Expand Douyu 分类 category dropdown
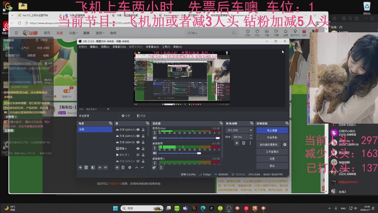 coord(73,33)
